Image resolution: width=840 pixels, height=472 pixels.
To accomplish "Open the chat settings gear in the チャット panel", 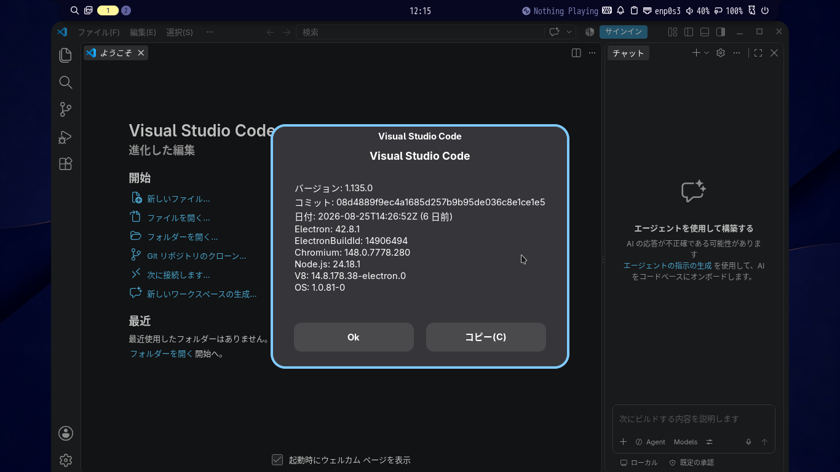I will pyautogui.click(x=721, y=53).
